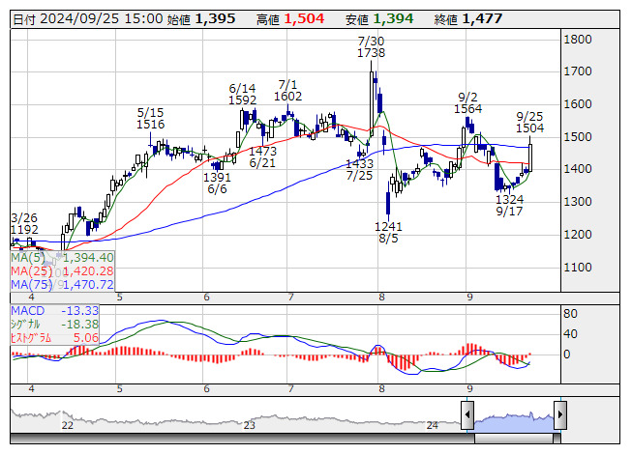Click the highlighted blue range in overview
632x454 pixels.
click(x=514, y=422)
